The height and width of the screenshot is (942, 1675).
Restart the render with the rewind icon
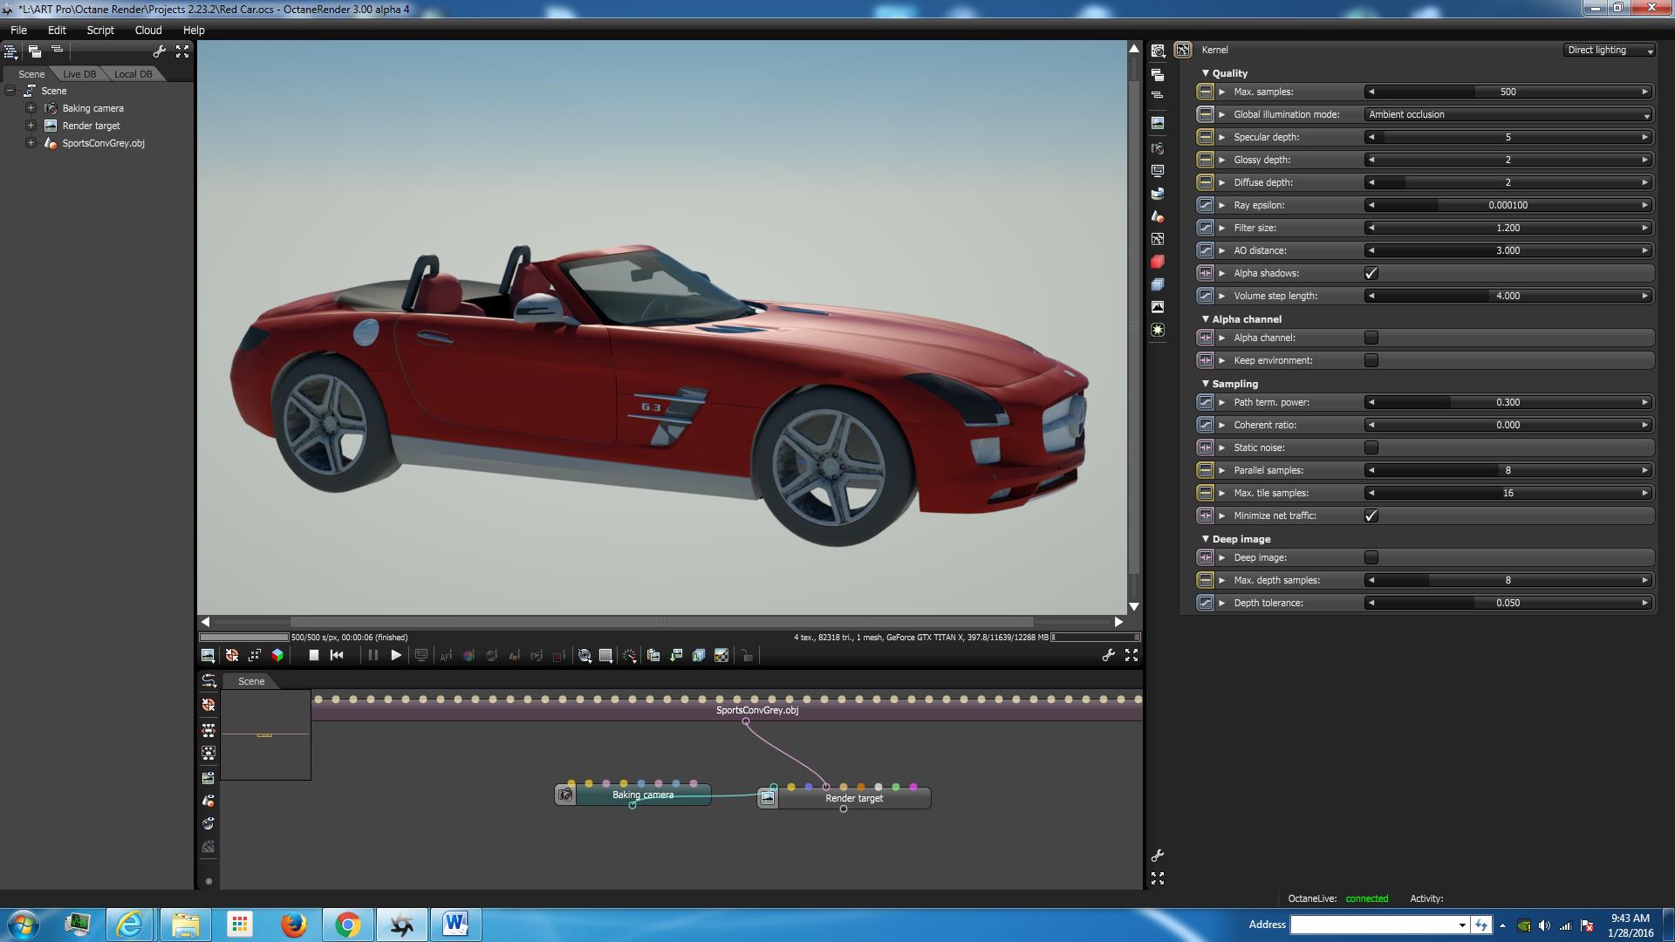337,655
